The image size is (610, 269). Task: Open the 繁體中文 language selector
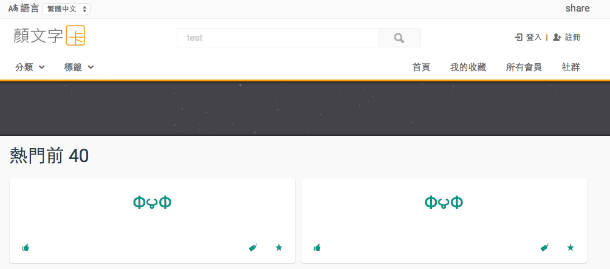tap(66, 9)
